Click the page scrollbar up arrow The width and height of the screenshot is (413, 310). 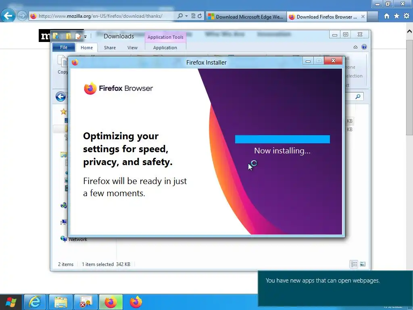[x=410, y=31]
